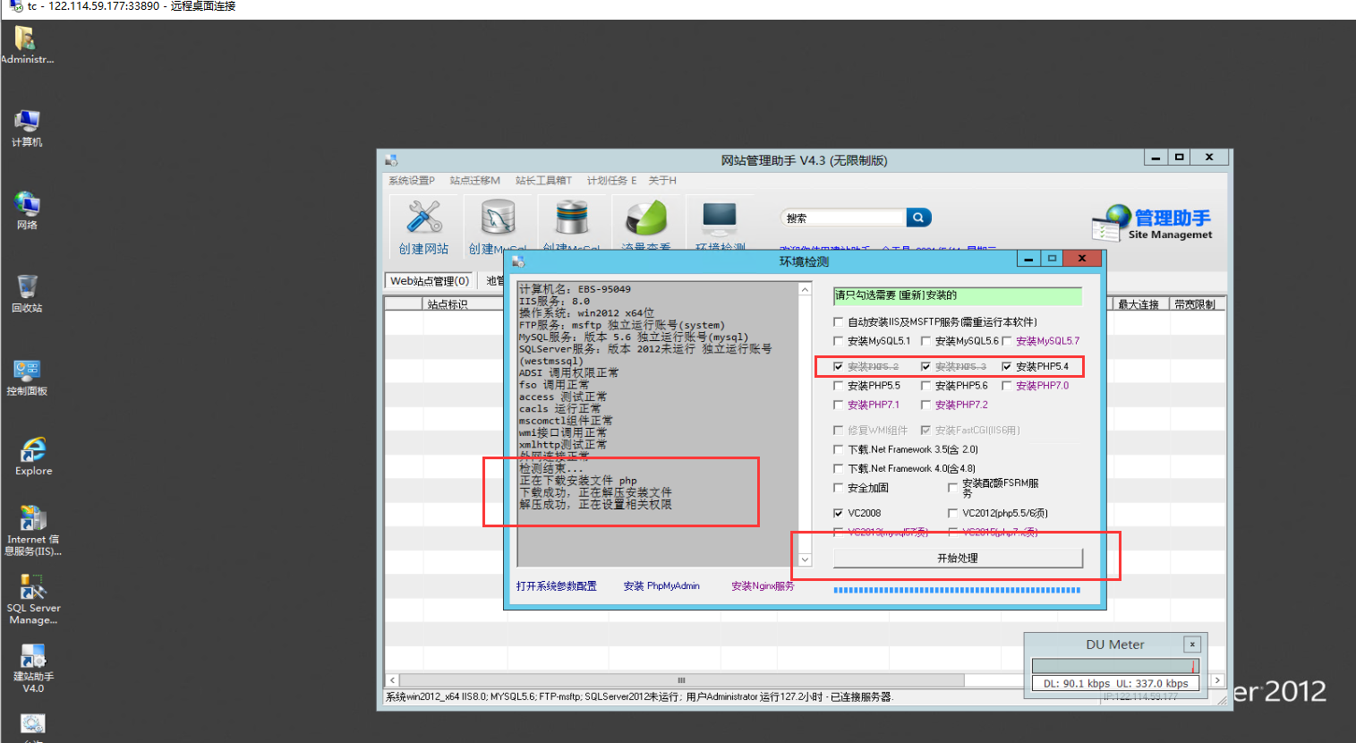Screen dimensions: 1356x743
Task: Select the Explore browser desktop icon
Action: (x=33, y=457)
